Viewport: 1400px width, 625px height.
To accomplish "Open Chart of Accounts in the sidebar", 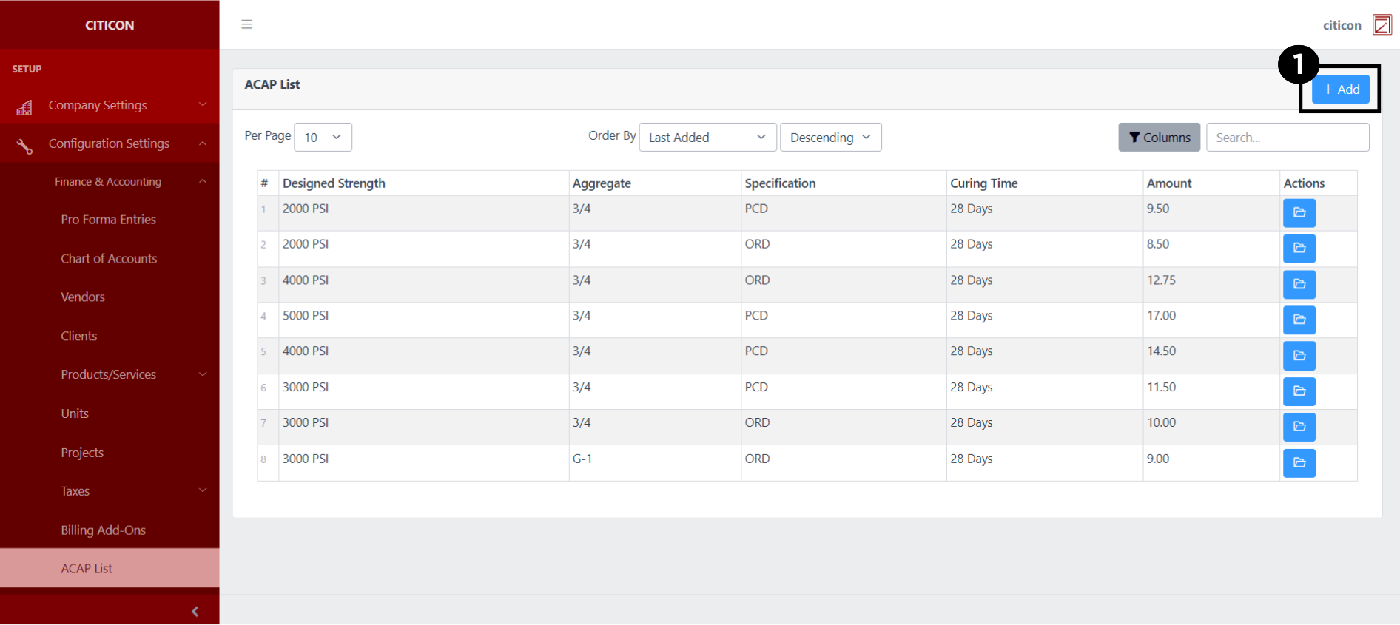I will coord(109,259).
